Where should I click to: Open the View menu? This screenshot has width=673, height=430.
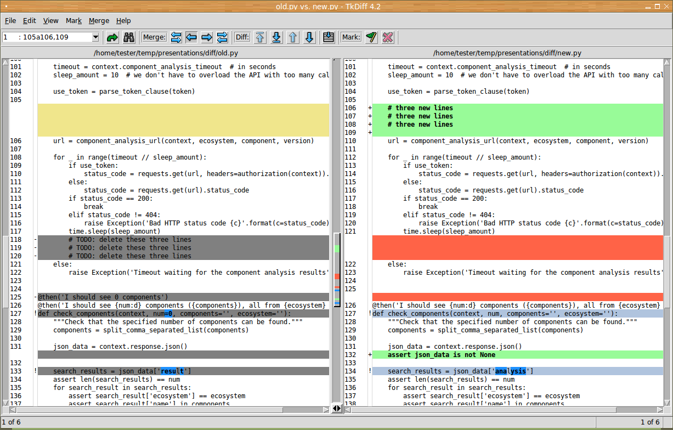click(x=51, y=21)
